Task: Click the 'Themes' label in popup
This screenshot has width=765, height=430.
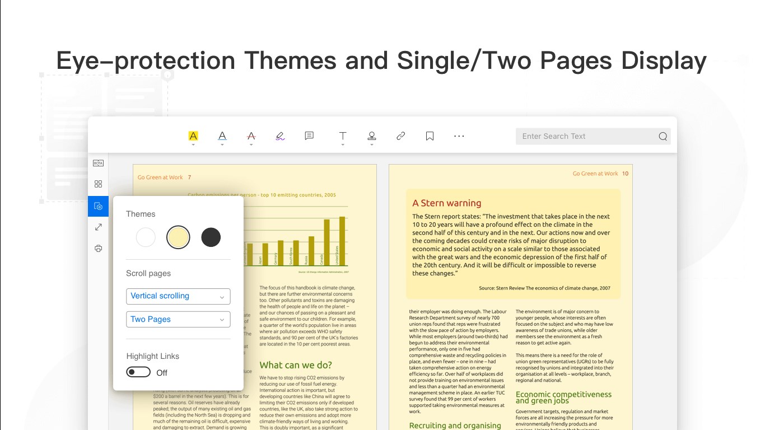Action: (141, 214)
